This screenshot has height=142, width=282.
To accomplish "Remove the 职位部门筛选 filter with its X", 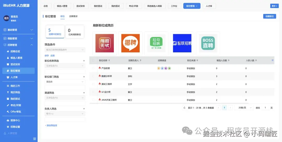I will (84, 77).
